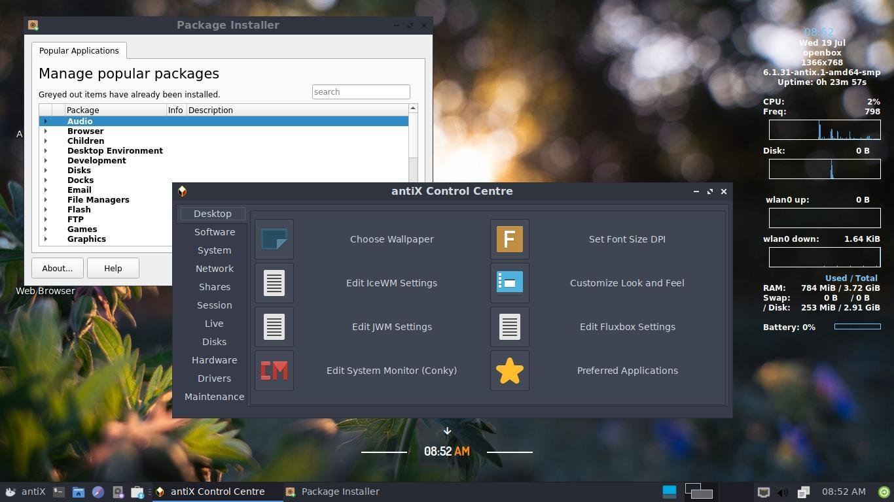
Task: Open the Edit Fluxbox Settings icon
Action: tap(510, 327)
